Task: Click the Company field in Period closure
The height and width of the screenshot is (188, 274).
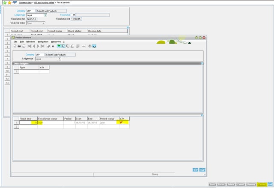Action: (39, 55)
